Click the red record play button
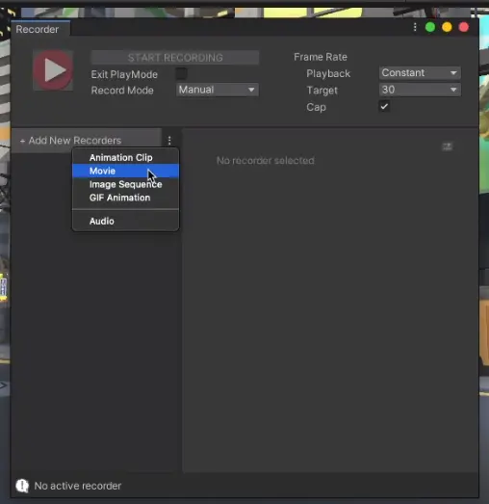 (x=53, y=70)
